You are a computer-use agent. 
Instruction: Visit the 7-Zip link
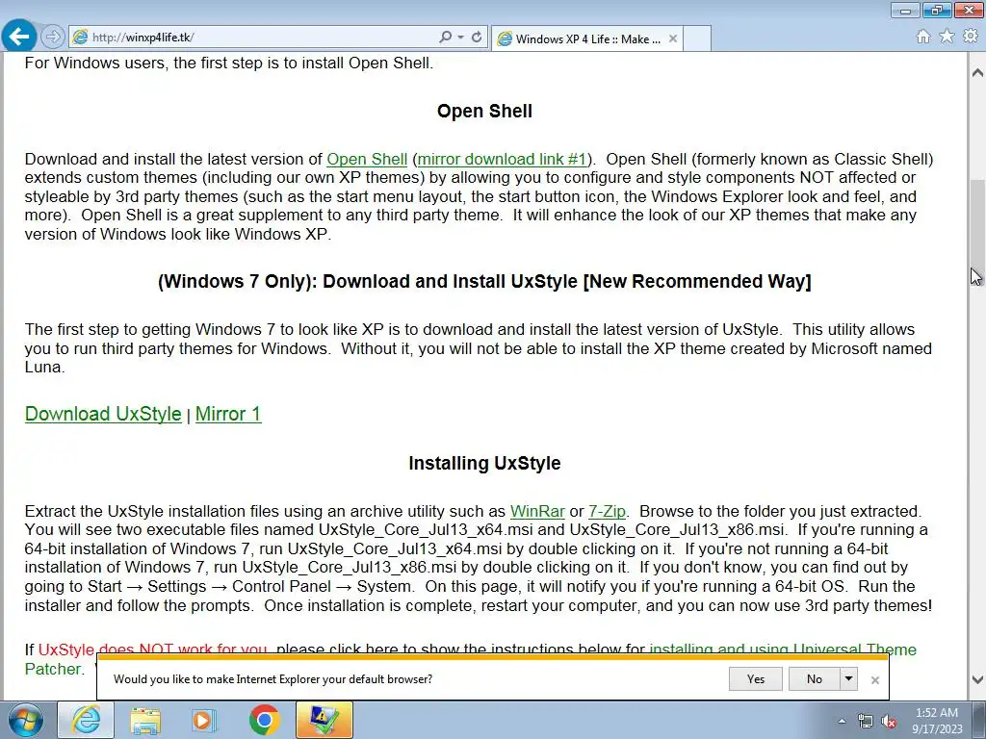click(607, 512)
